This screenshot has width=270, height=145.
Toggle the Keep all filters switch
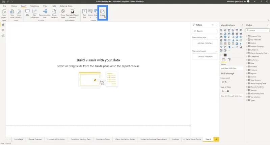[227, 91]
